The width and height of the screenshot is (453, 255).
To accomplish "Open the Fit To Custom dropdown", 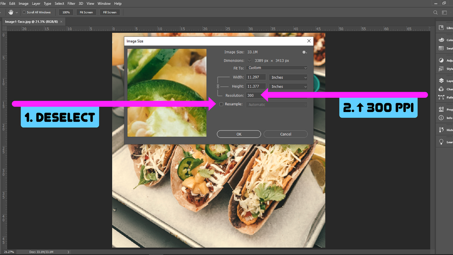I will (277, 68).
